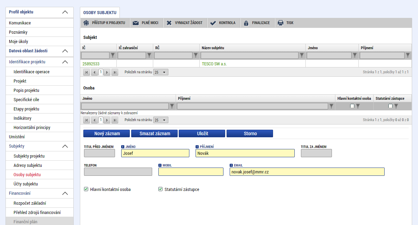Image resolution: width=418 pixels, height=225 pixels.
Task: Click the Jméno field containing Josef
Action: click(155, 153)
